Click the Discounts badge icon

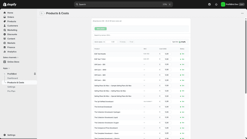[x=4, y=34]
